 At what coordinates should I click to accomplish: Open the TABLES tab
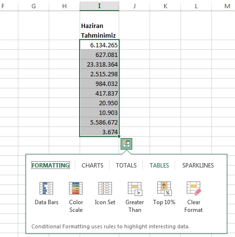point(159,165)
